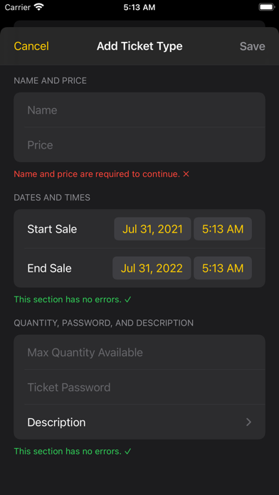Tap the Wi-Fi status icon
279x495 pixels.
pyautogui.click(x=39, y=7)
